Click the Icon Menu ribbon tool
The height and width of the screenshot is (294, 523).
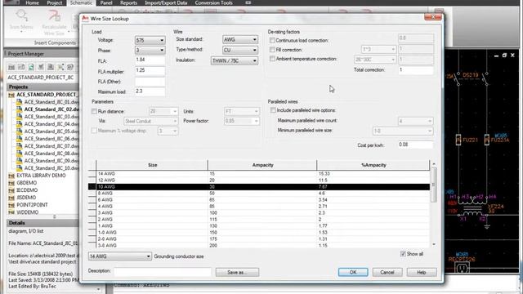pyautogui.click(x=21, y=20)
